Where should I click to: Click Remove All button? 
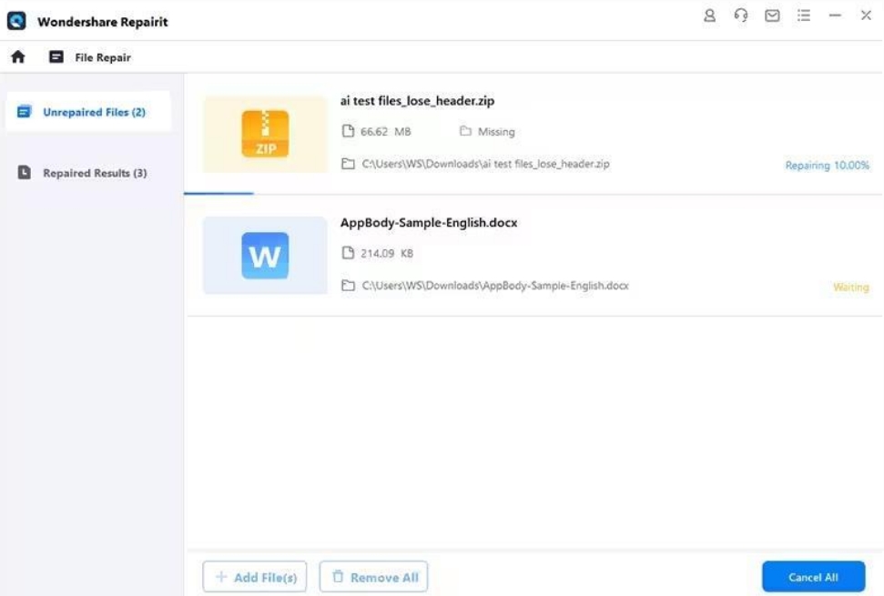tap(373, 577)
